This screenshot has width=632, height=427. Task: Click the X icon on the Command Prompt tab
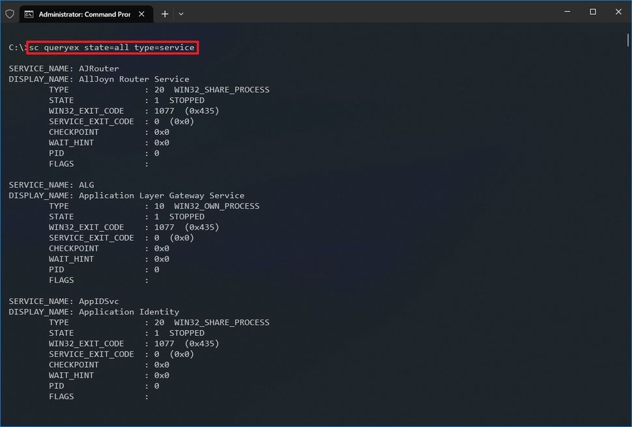141,14
